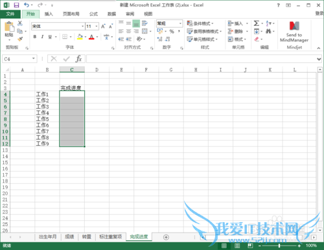Open Format as Table menu
Screen dimensions: 324x250
click(204, 32)
